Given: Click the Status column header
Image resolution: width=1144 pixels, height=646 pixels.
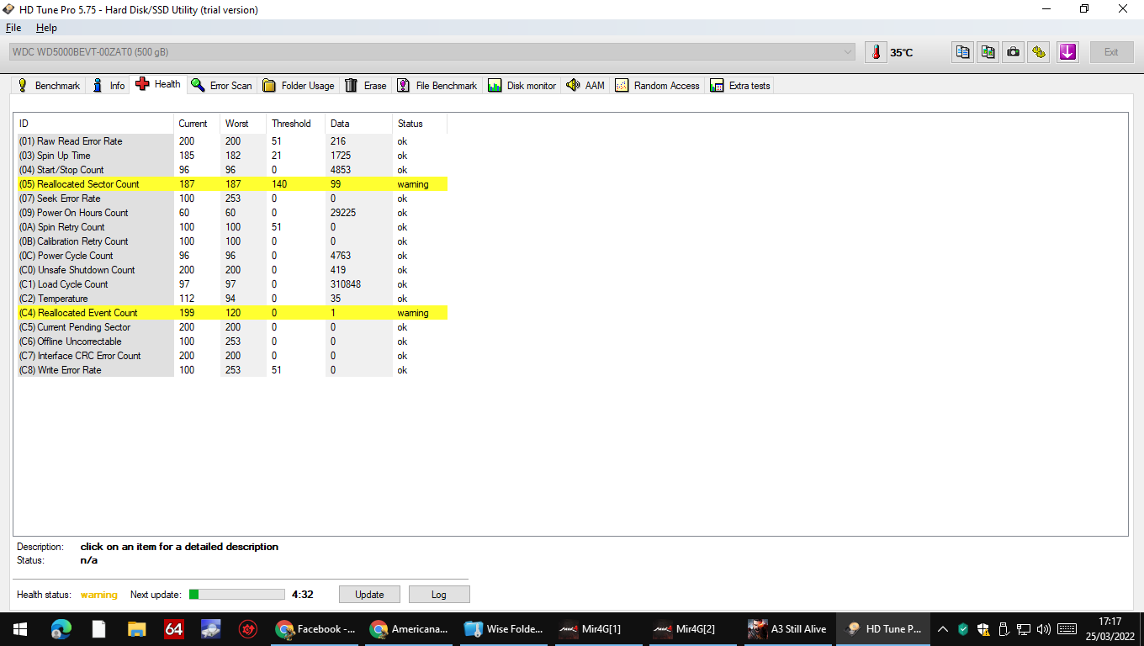Looking at the screenshot, I should point(420,124).
